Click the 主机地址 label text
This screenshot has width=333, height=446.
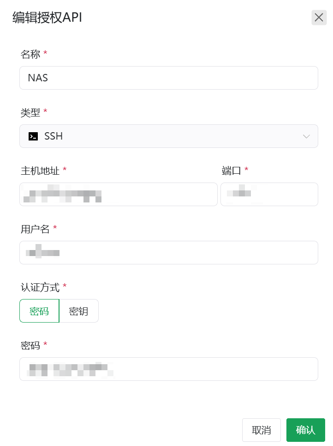(40, 171)
